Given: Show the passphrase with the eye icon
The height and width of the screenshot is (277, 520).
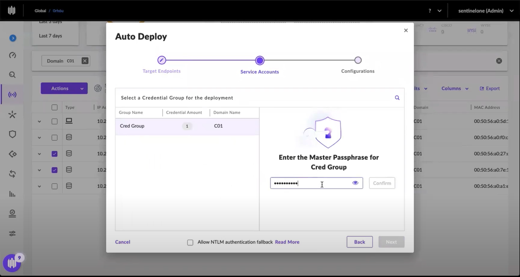Looking at the screenshot, I should pyautogui.click(x=355, y=183).
